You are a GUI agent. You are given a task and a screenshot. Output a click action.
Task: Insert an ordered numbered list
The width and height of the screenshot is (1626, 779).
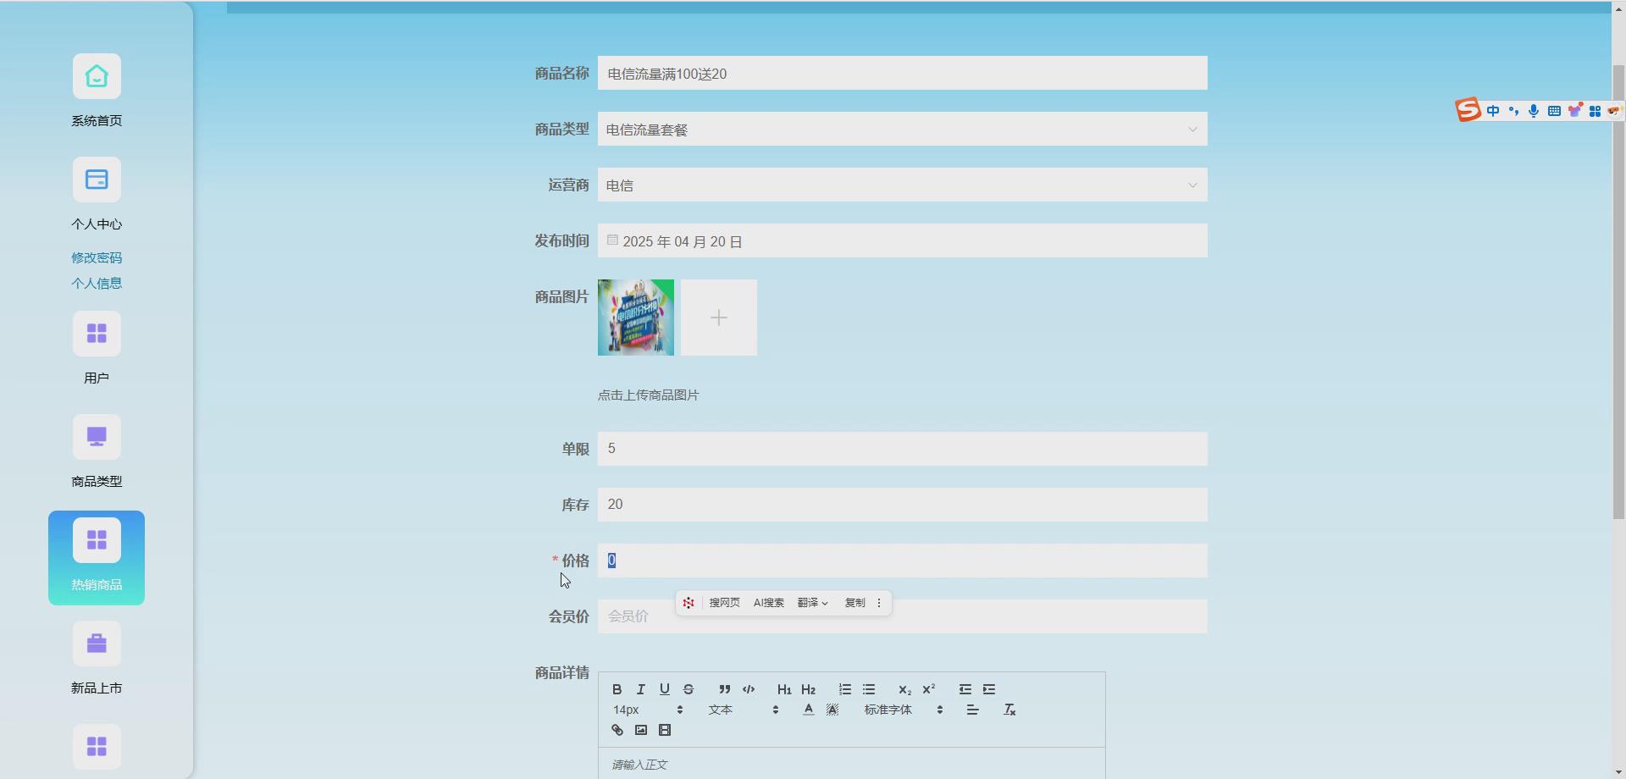[x=844, y=689]
